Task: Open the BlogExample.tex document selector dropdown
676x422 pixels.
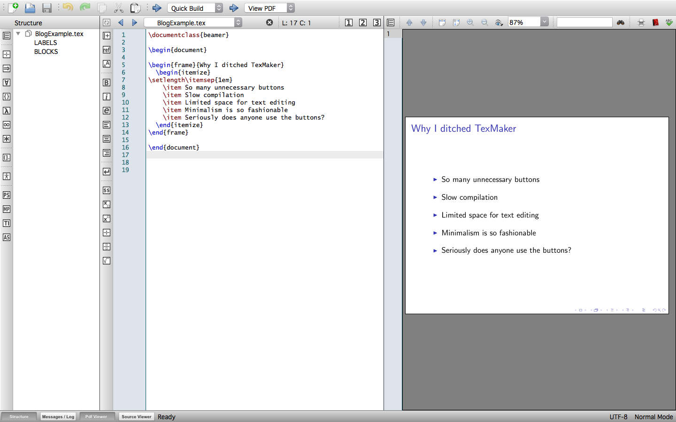Action: pyautogui.click(x=193, y=23)
